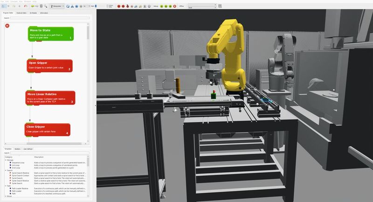Open the Manipulator dropdown

pyautogui.click(x=57, y=6)
